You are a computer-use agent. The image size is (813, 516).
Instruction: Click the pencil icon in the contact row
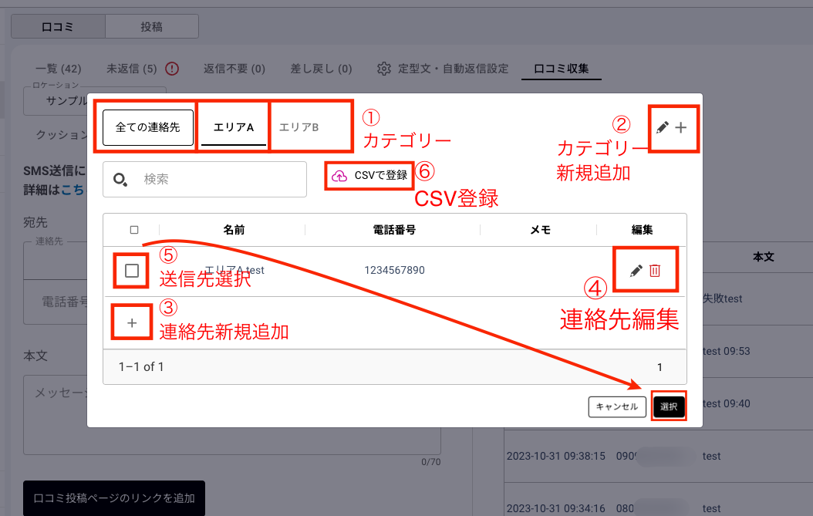coord(636,270)
